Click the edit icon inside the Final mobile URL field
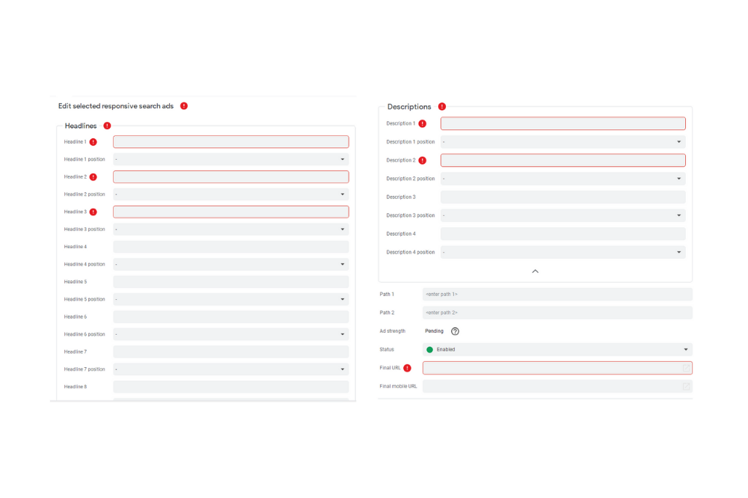748x498 pixels. pos(686,387)
